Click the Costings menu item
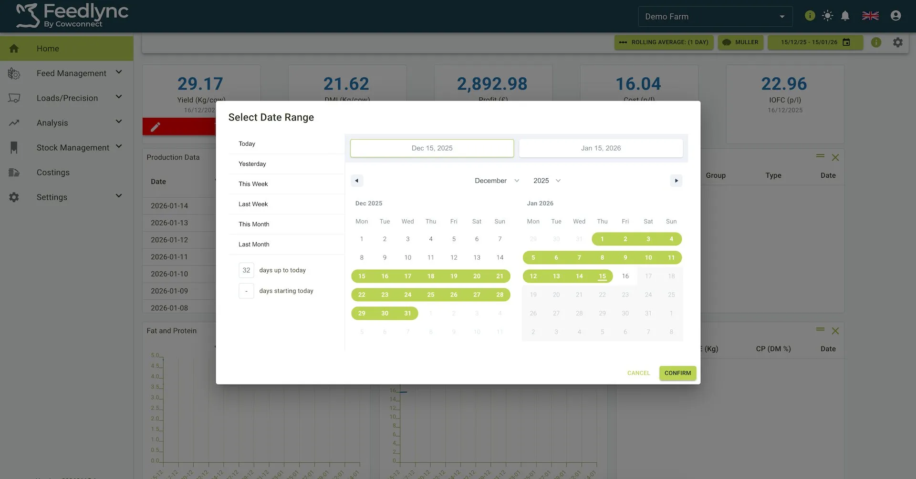The width and height of the screenshot is (916, 479). point(67,173)
